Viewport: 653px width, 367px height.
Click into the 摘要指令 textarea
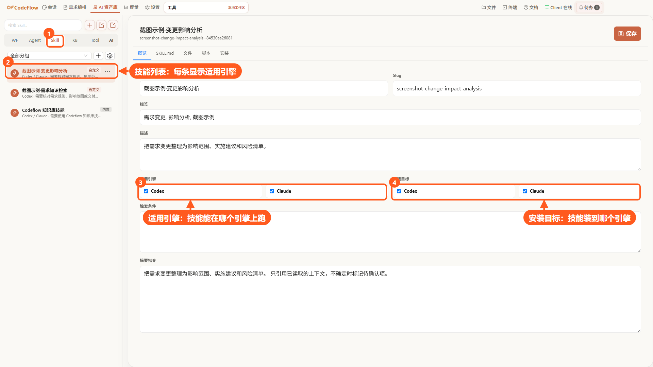pyautogui.click(x=390, y=299)
